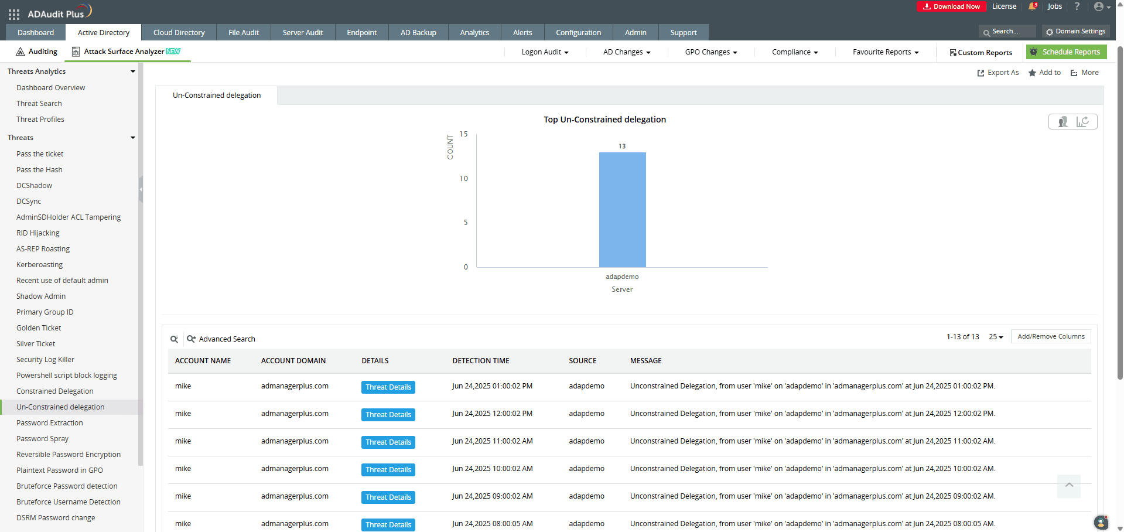Click the Add to star icon
The width and height of the screenshot is (1124, 532).
click(1032, 73)
